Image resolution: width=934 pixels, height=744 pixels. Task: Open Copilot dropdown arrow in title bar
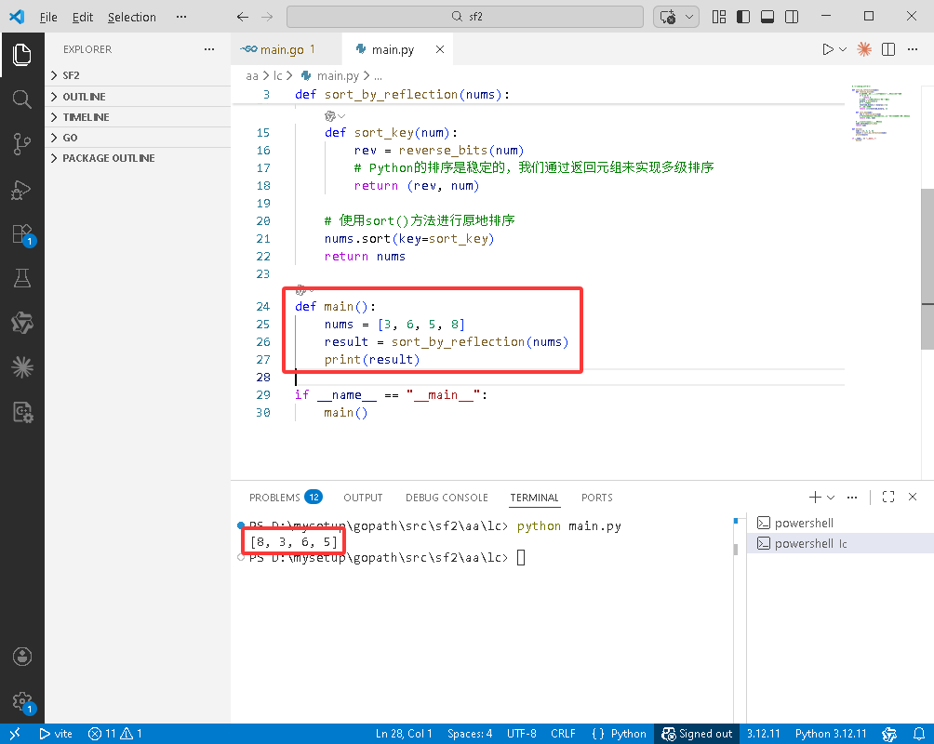(x=689, y=17)
